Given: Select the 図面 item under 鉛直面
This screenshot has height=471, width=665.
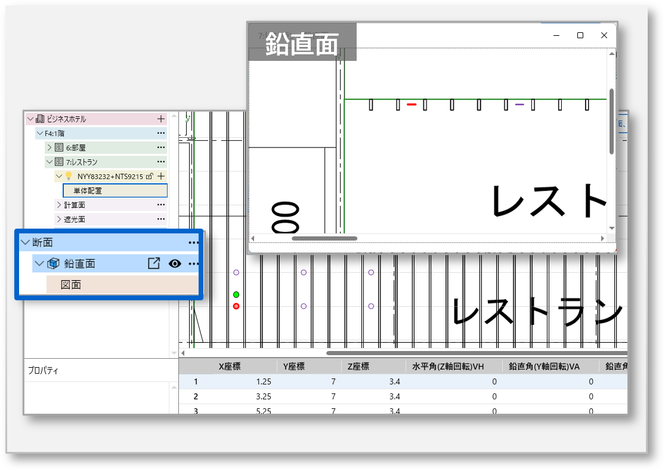Looking at the screenshot, I should click(71, 285).
